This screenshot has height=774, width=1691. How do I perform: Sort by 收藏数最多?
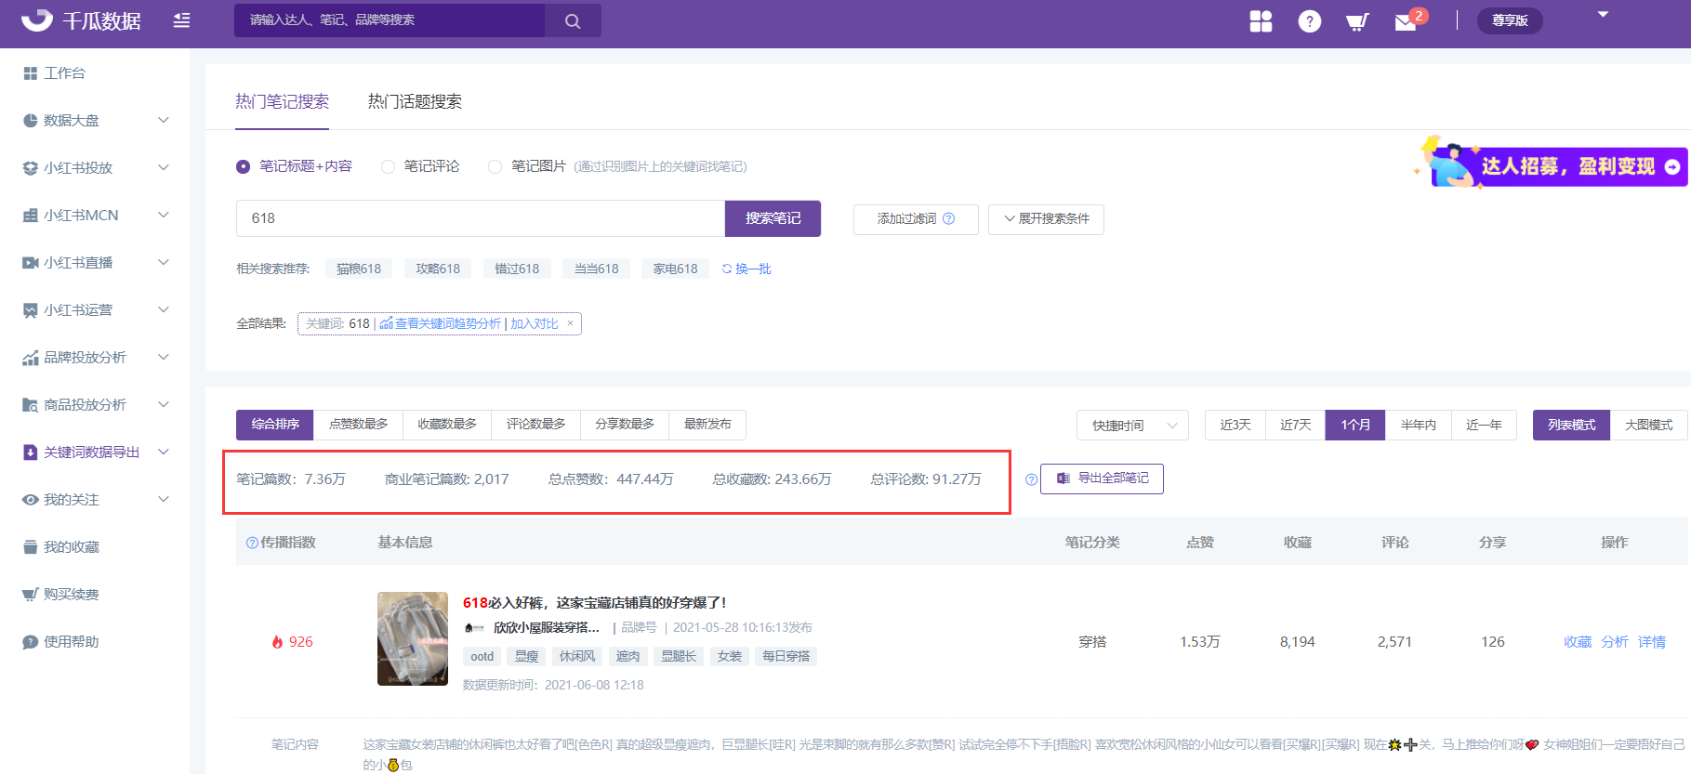point(447,425)
